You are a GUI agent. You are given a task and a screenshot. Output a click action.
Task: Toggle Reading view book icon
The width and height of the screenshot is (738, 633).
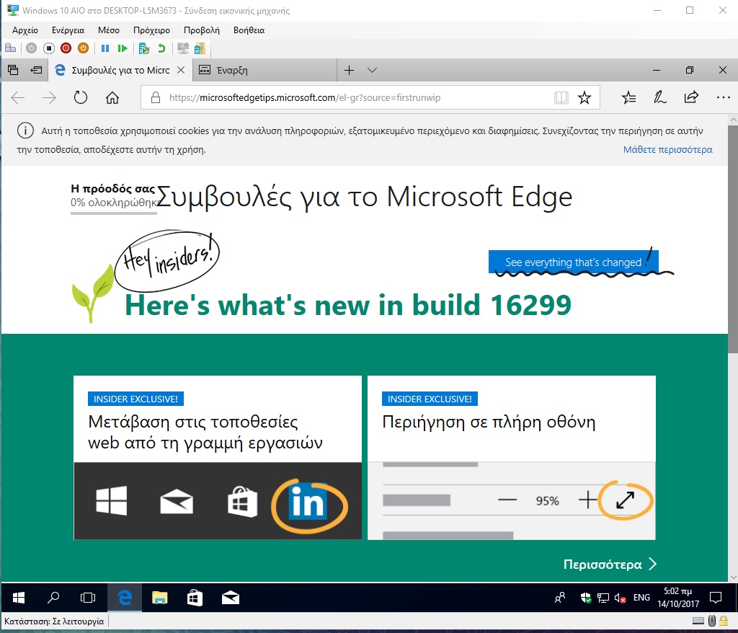coord(561,97)
